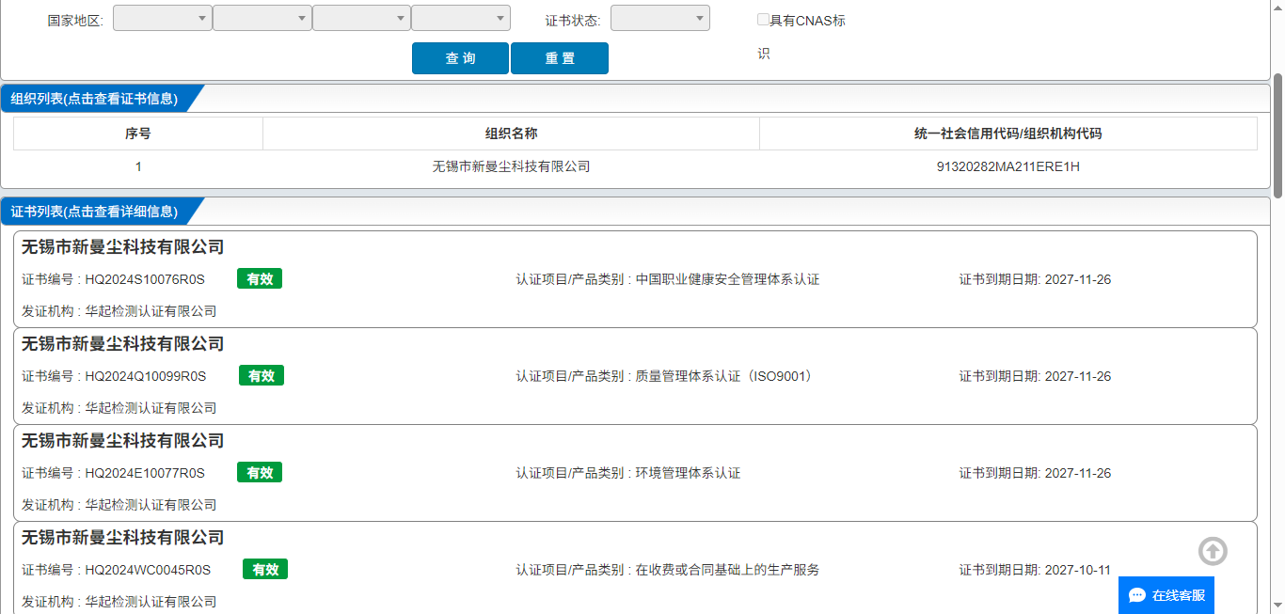Open the fourth 国家地区 dropdown
The width and height of the screenshot is (1285, 614).
[x=461, y=18]
